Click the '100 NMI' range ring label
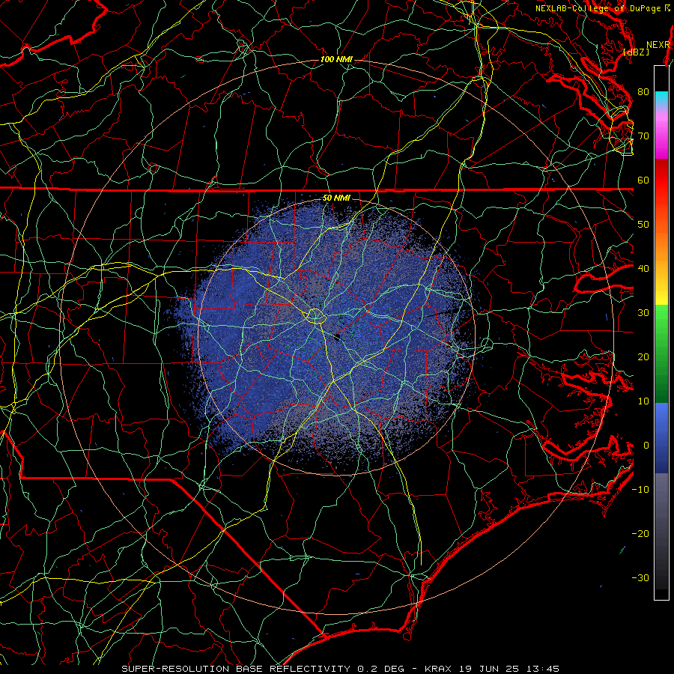 pyautogui.click(x=336, y=59)
